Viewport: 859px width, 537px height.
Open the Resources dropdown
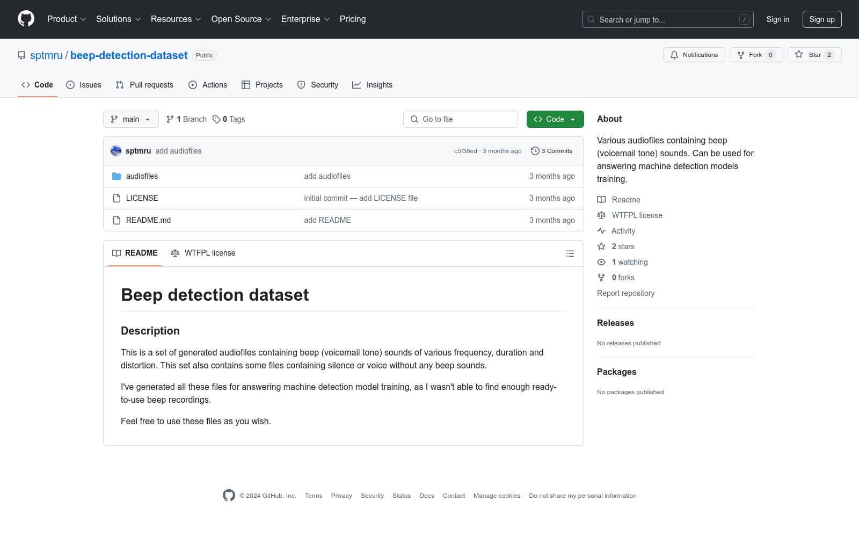(x=176, y=19)
